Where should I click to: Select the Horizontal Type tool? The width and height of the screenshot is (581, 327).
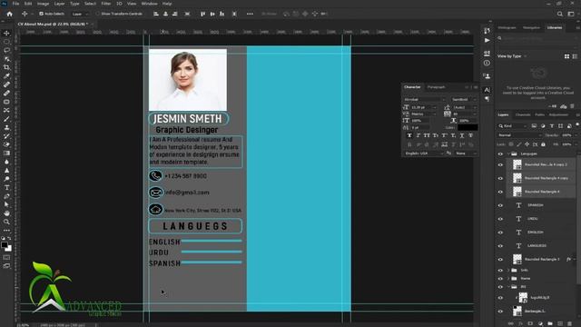[x=6, y=188]
